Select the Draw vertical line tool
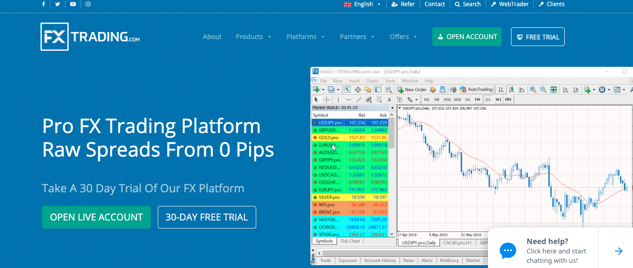Screen dimensions: 633x268 338,99
